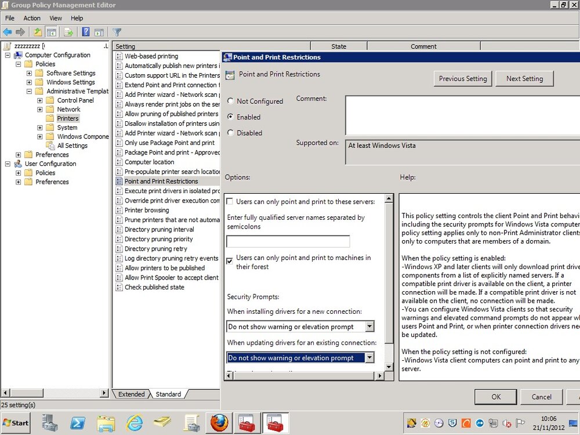Launch PowerShell from the taskbar
This screenshot has width=580, height=435.
(x=78, y=423)
